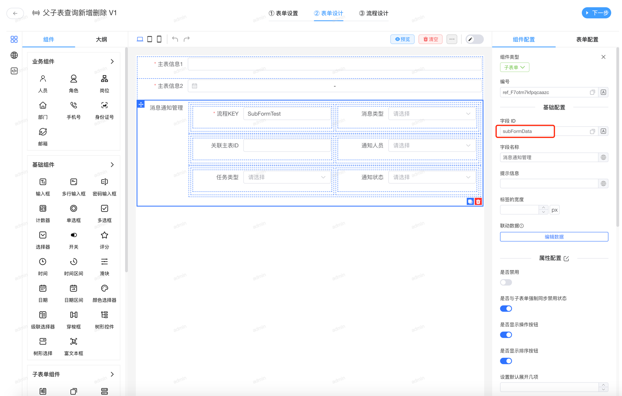Select the tablet device view icon
The width and height of the screenshot is (622, 396).
[x=150, y=39]
